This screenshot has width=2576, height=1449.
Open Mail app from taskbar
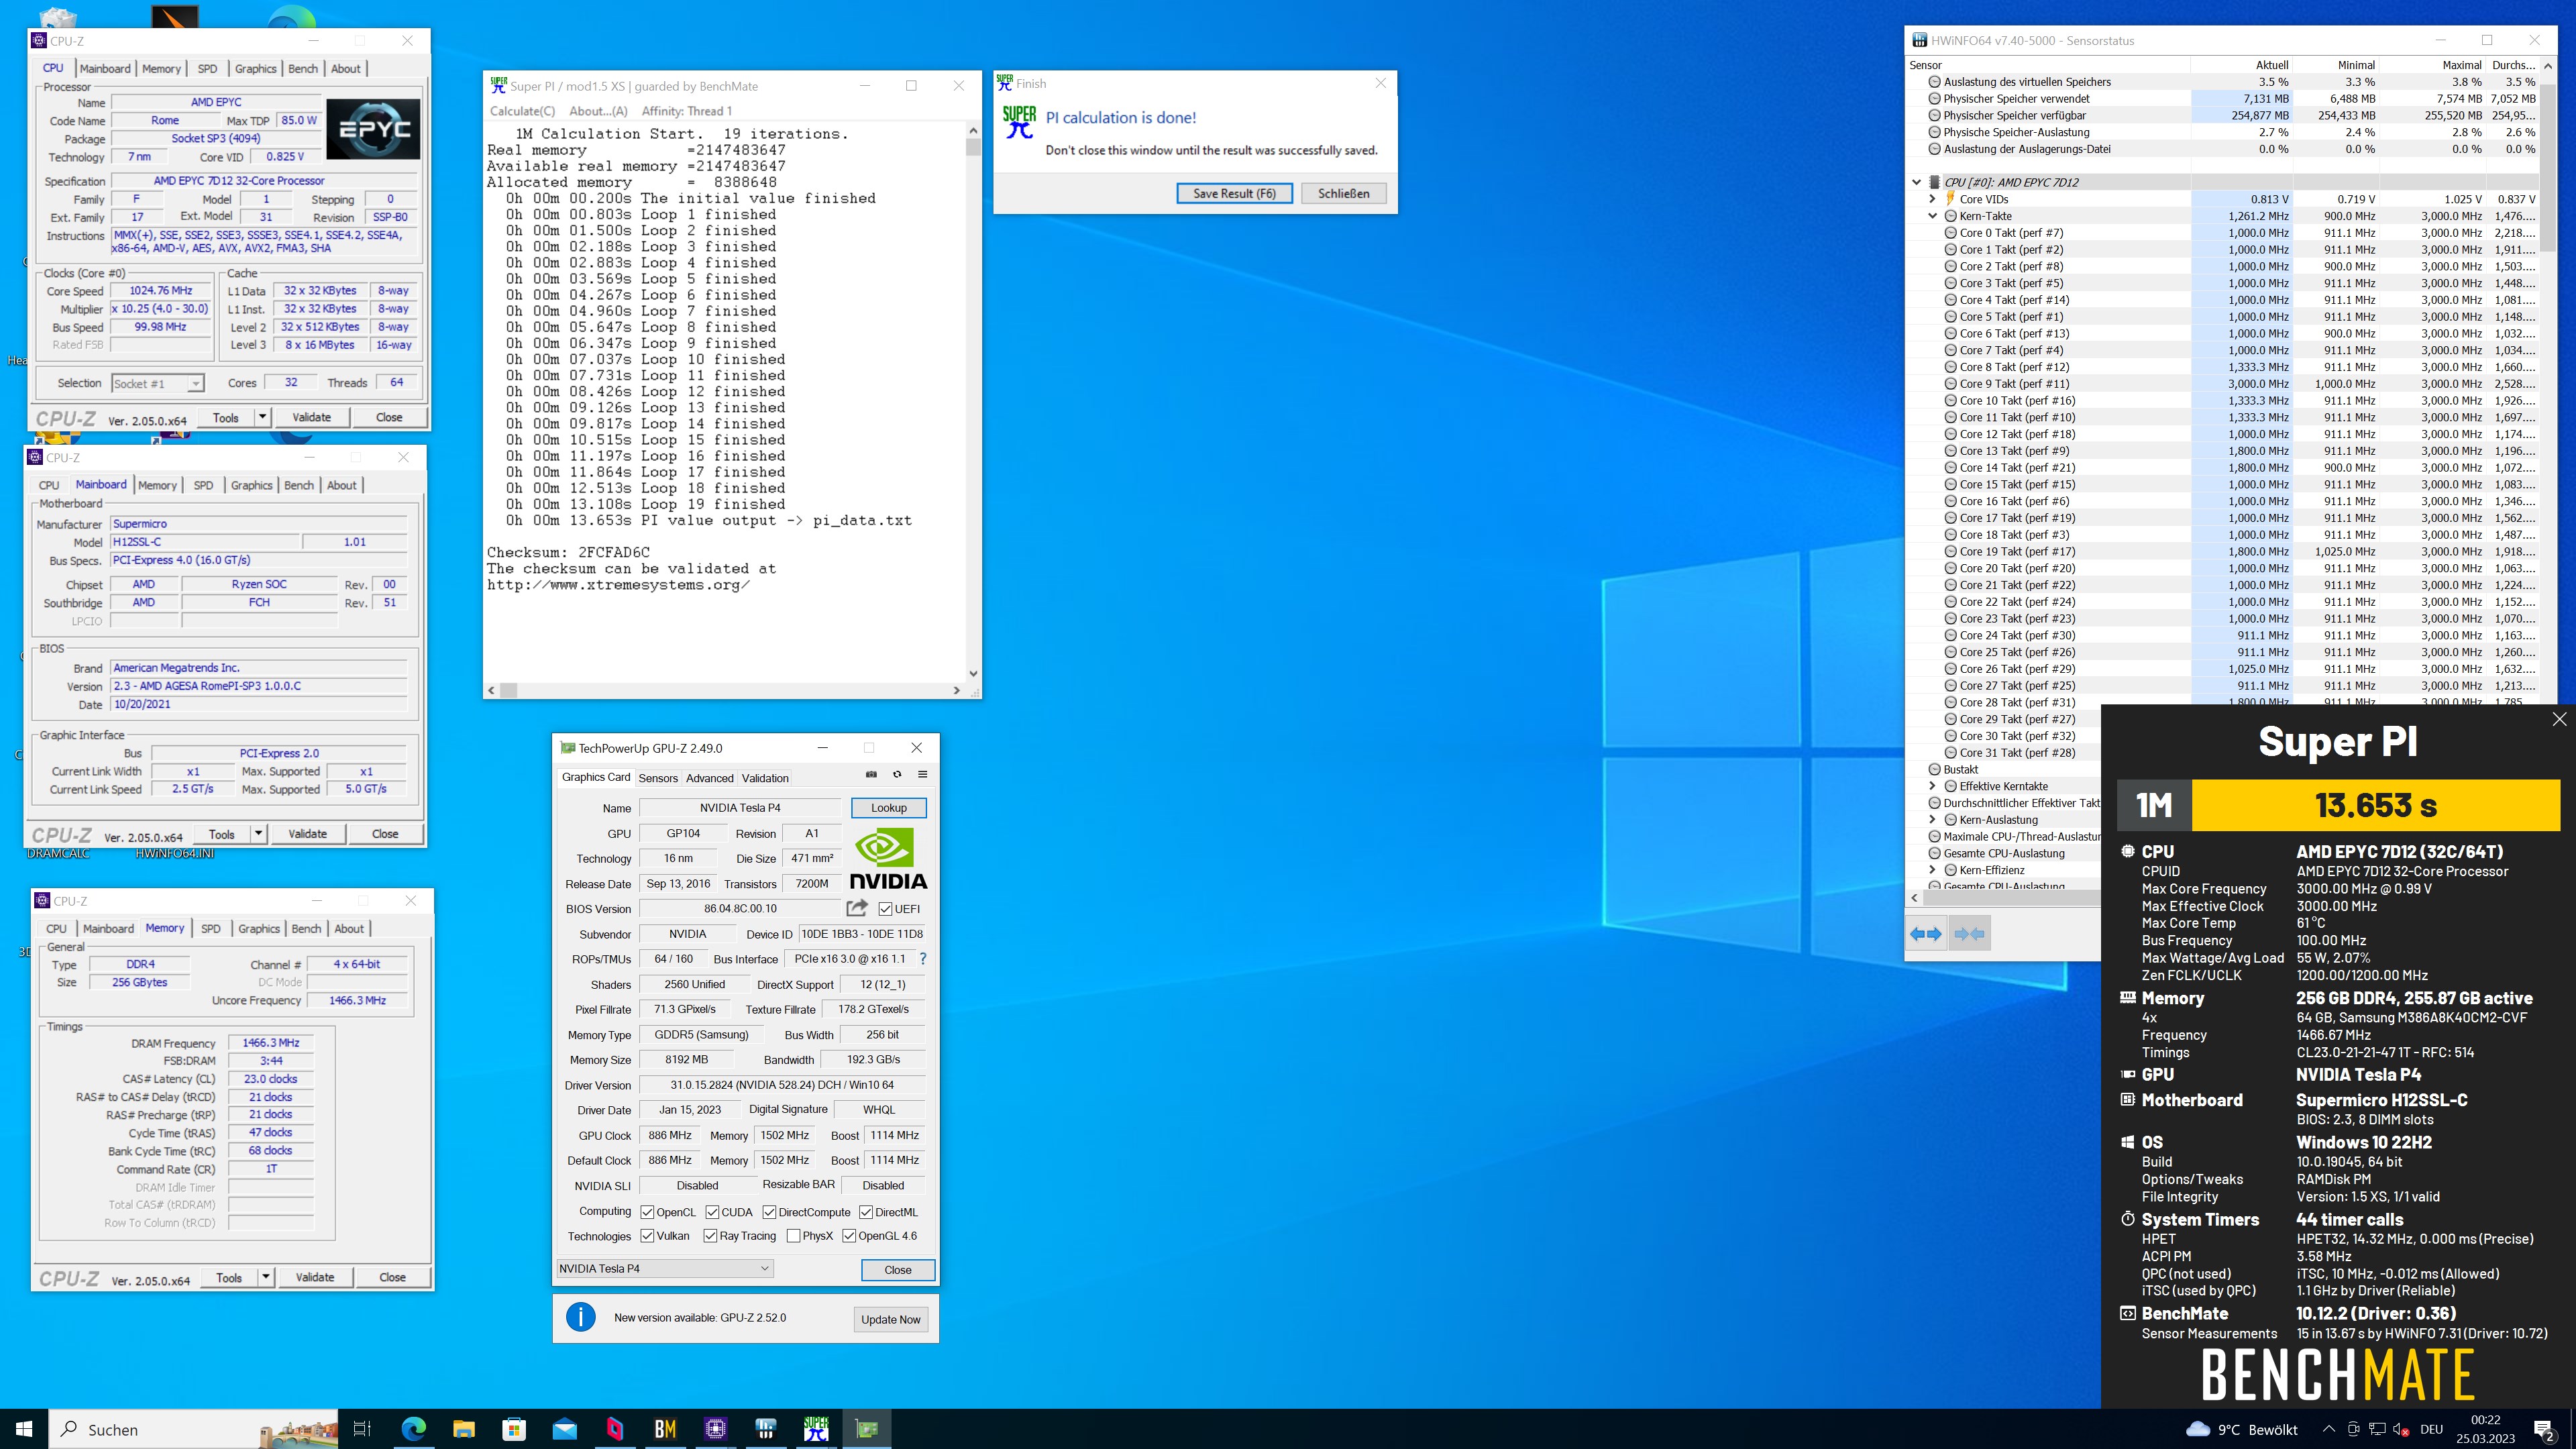(x=564, y=1429)
